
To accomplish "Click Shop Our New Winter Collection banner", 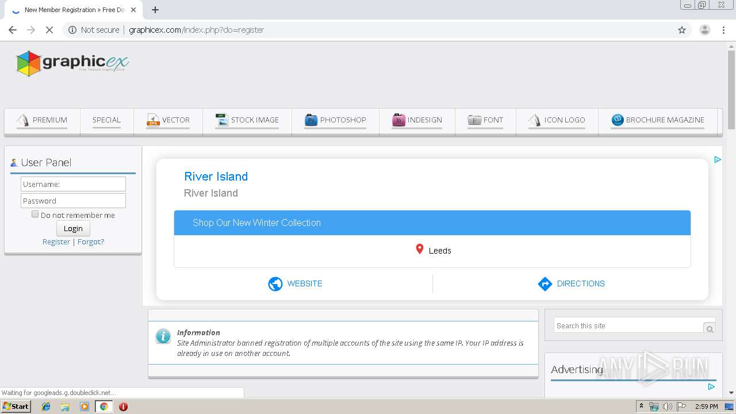I will [x=432, y=223].
